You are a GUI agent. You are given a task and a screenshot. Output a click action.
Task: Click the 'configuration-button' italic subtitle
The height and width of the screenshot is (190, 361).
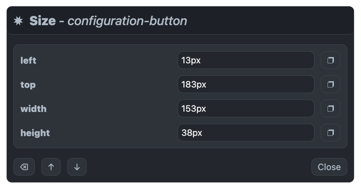click(127, 21)
